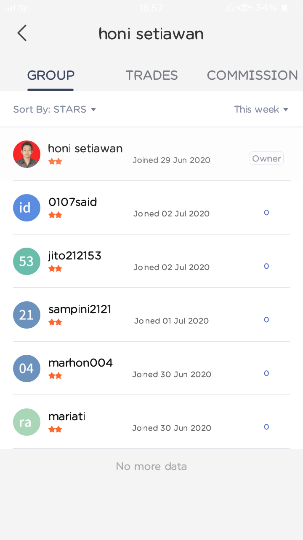This screenshot has height=540, width=303.
Task: Tap the blue 'id' avatar for 0107said
Action: pyautogui.click(x=27, y=208)
